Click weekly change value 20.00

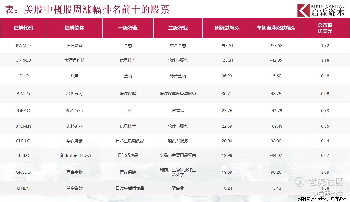click(x=227, y=141)
